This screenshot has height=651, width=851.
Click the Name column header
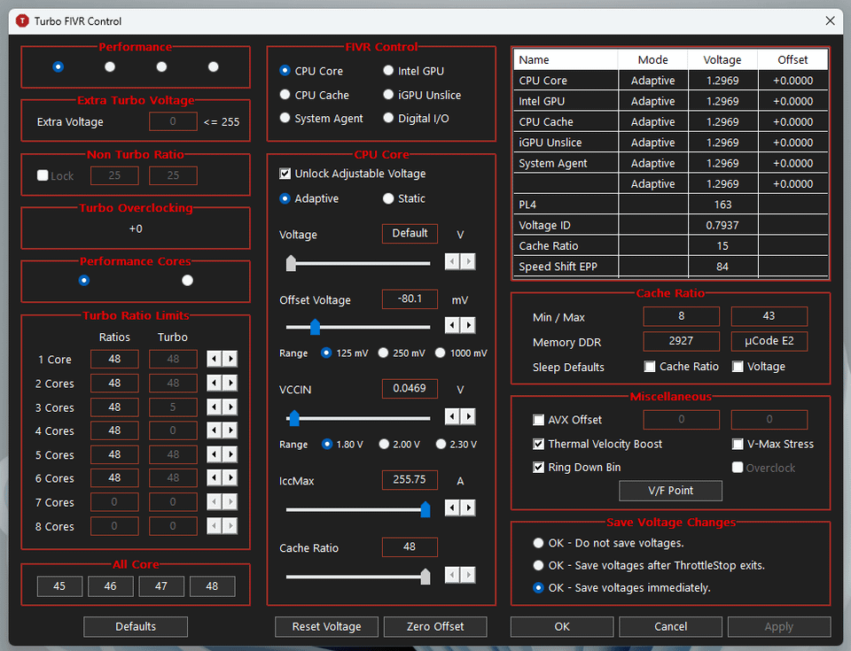tap(566, 59)
